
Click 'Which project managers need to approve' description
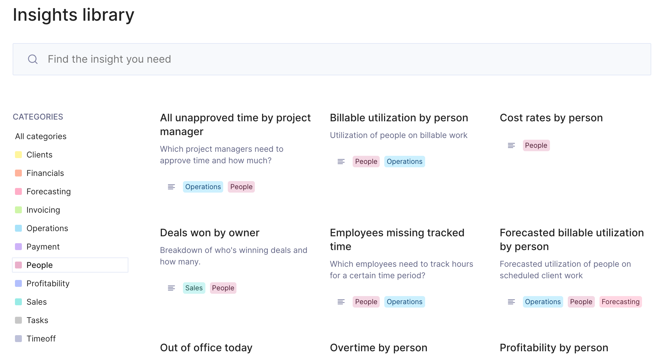click(221, 155)
